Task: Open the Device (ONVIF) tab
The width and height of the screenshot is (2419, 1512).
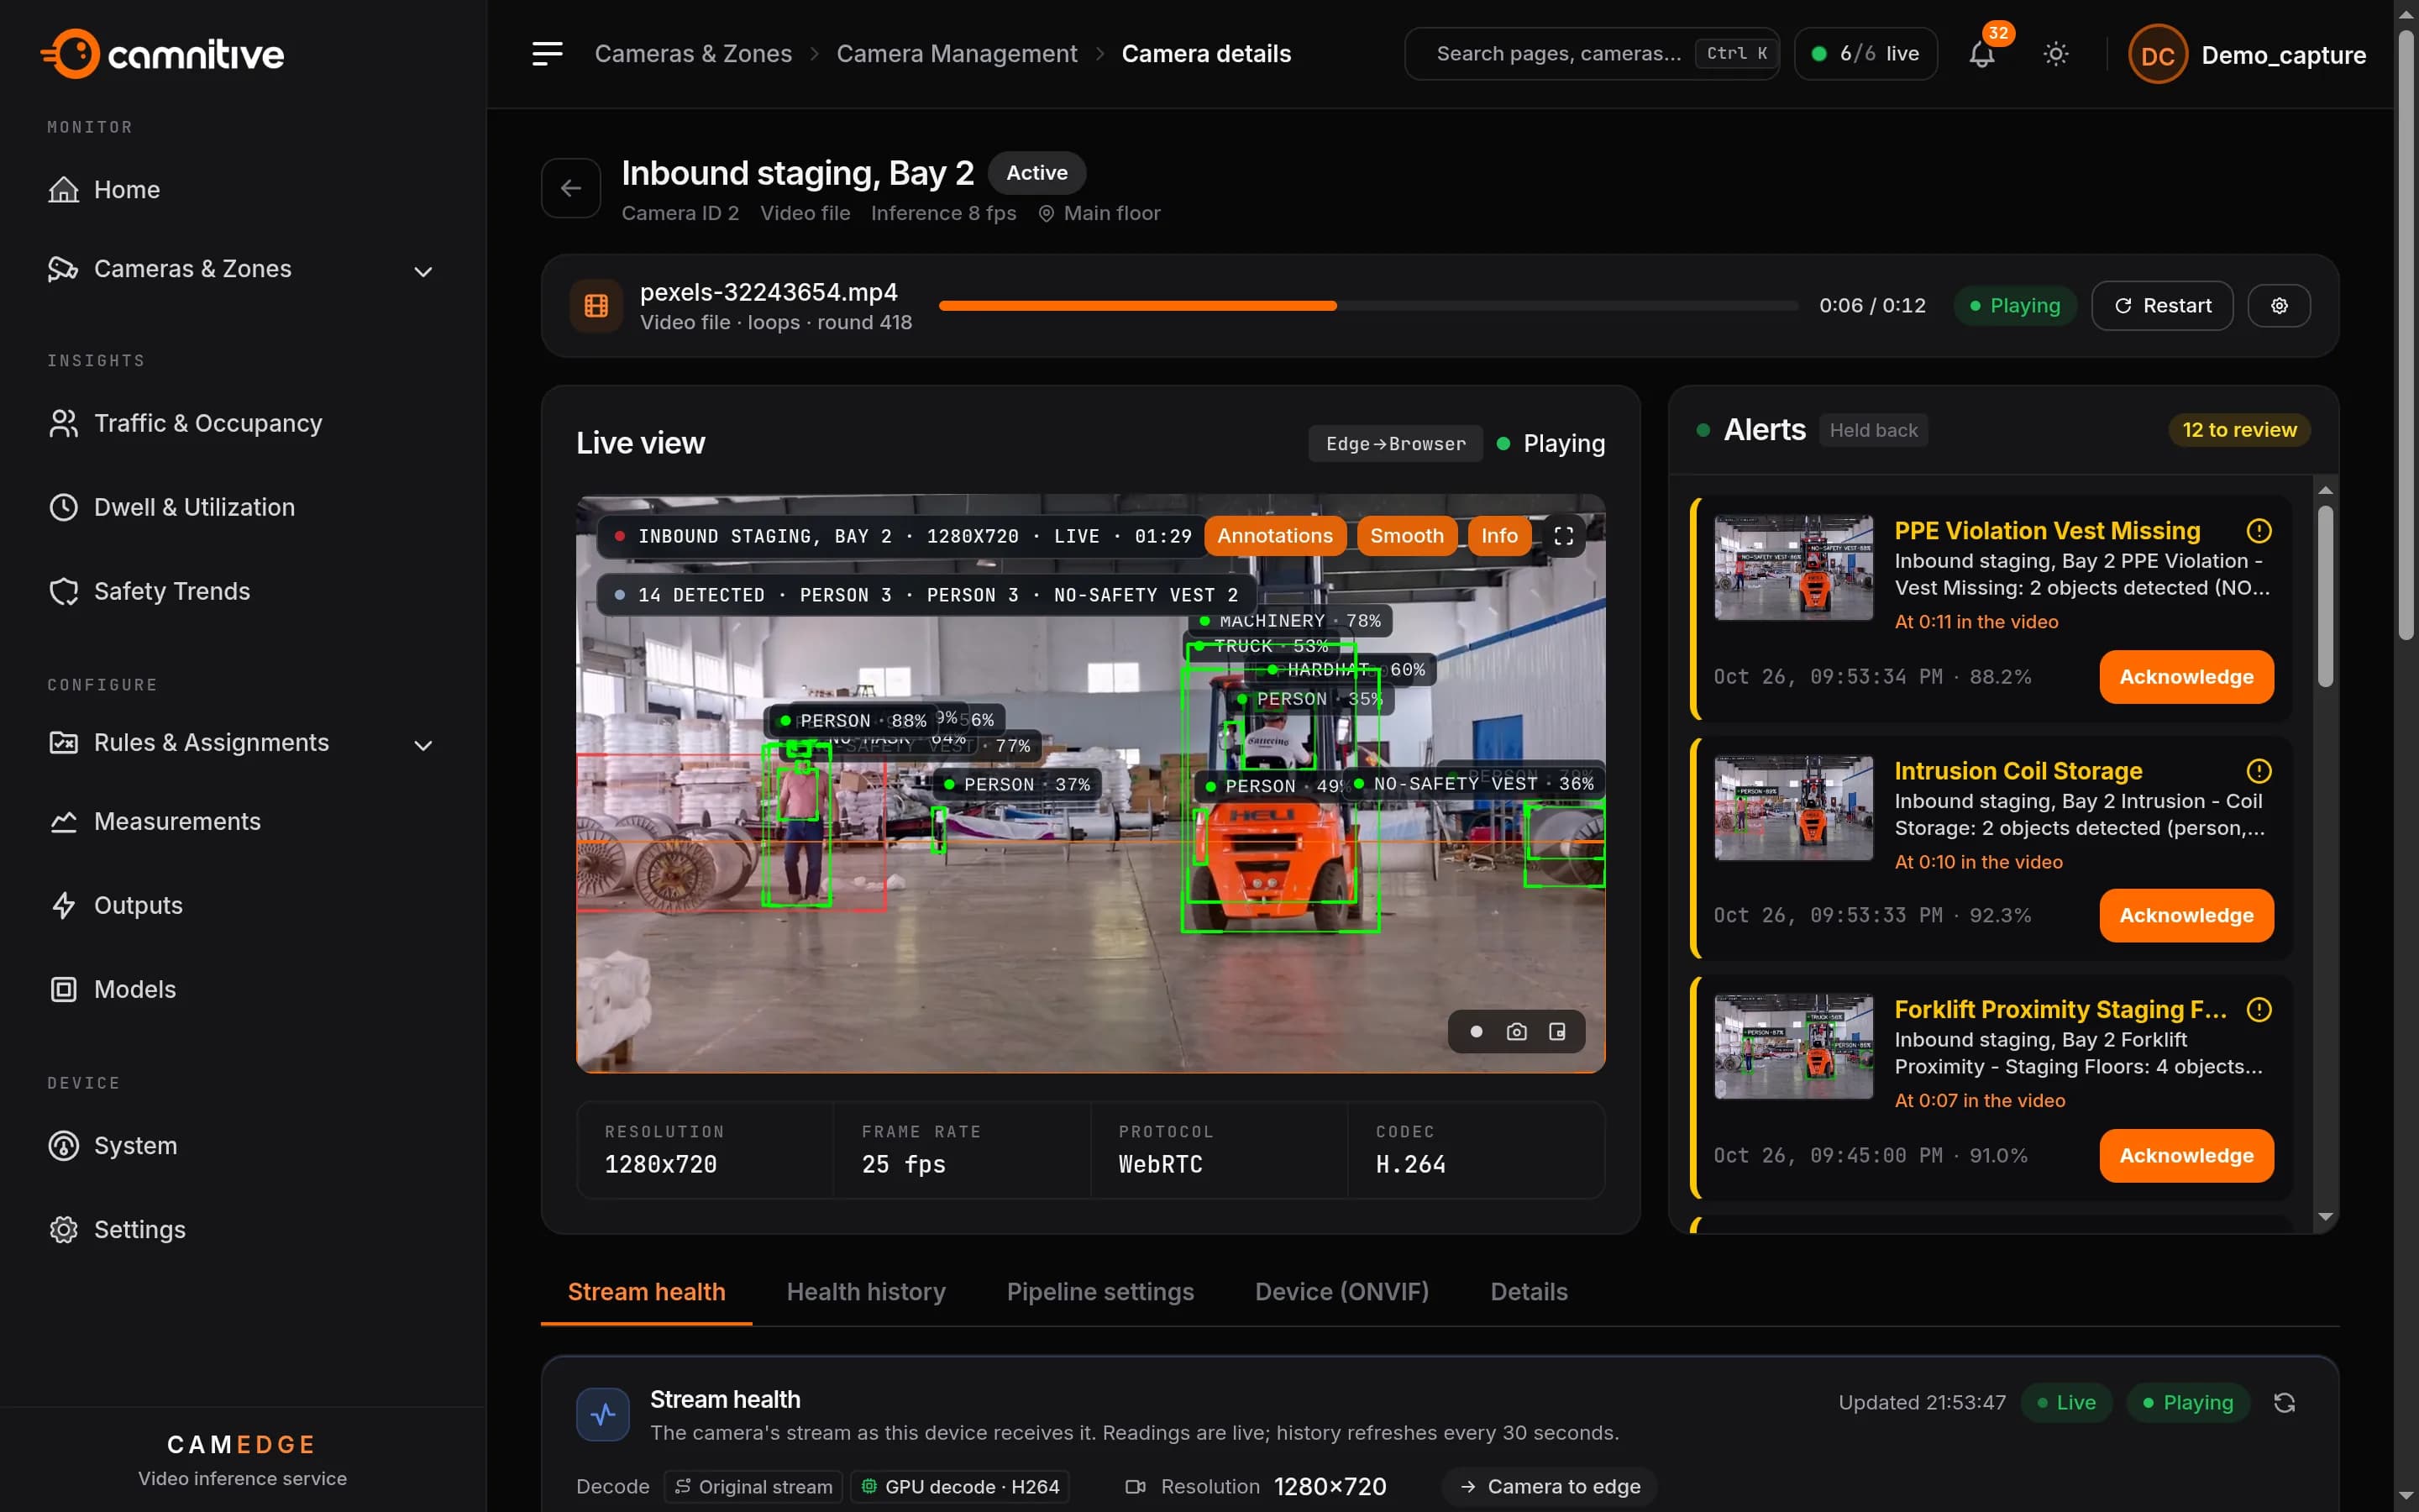Action: [x=1341, y=1292]
